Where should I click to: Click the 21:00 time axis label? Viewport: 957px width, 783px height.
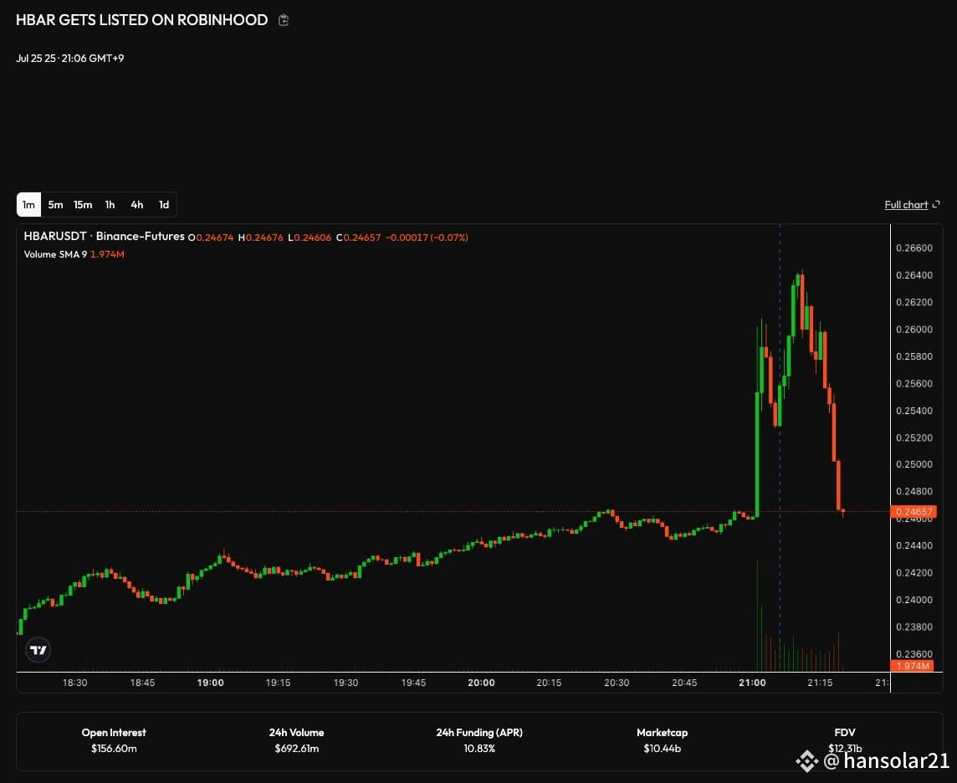[x=752, y=683]
